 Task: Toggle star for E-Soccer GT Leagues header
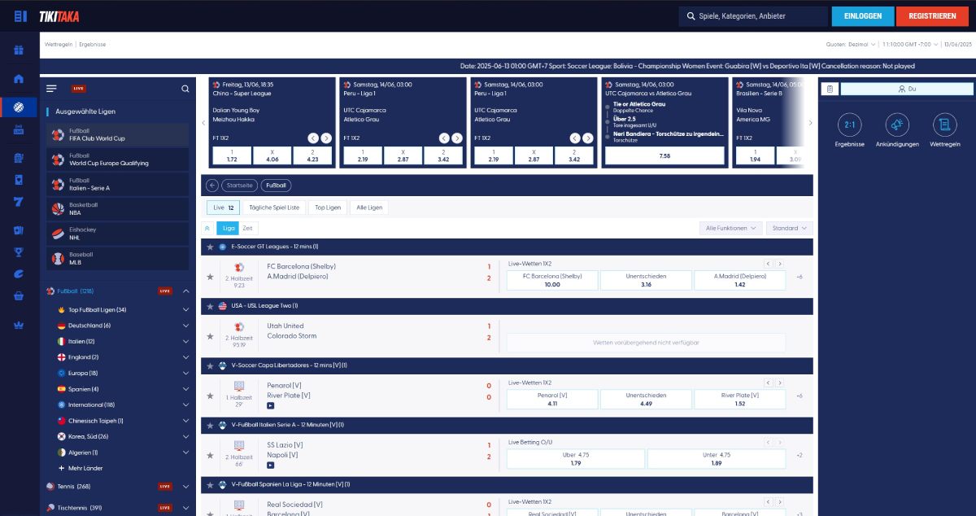pos(210,247)
